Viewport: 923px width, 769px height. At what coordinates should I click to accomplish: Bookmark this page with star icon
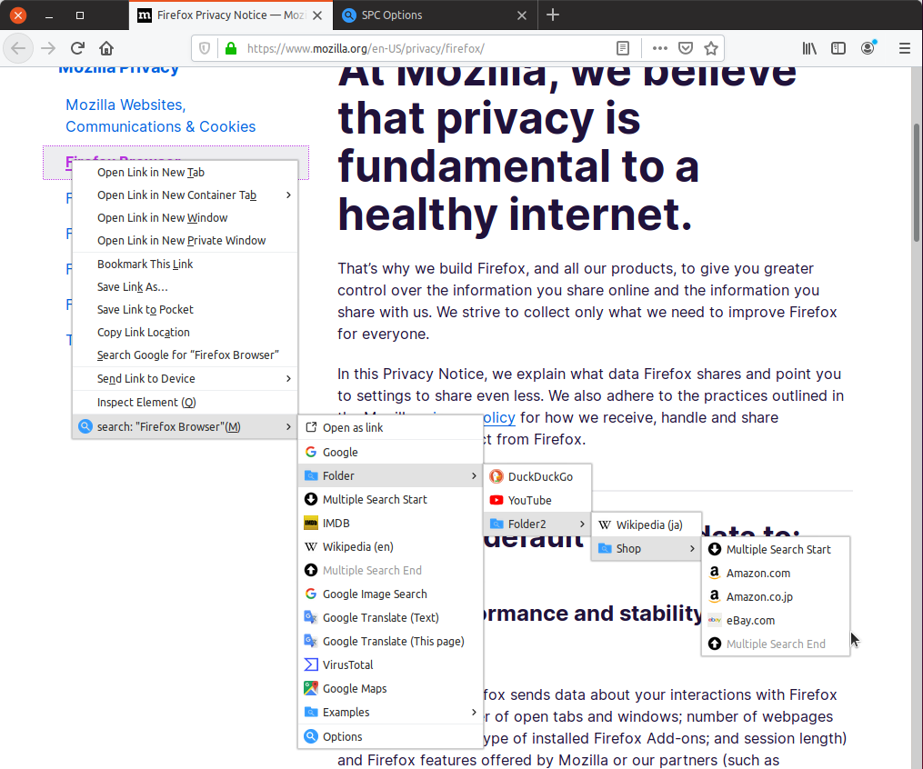pyautogui.click(x=711, y=48)
